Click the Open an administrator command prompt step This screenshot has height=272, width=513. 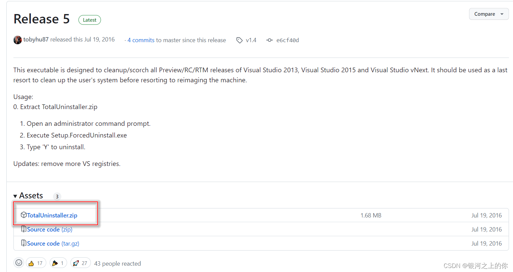tap(89, 123)
